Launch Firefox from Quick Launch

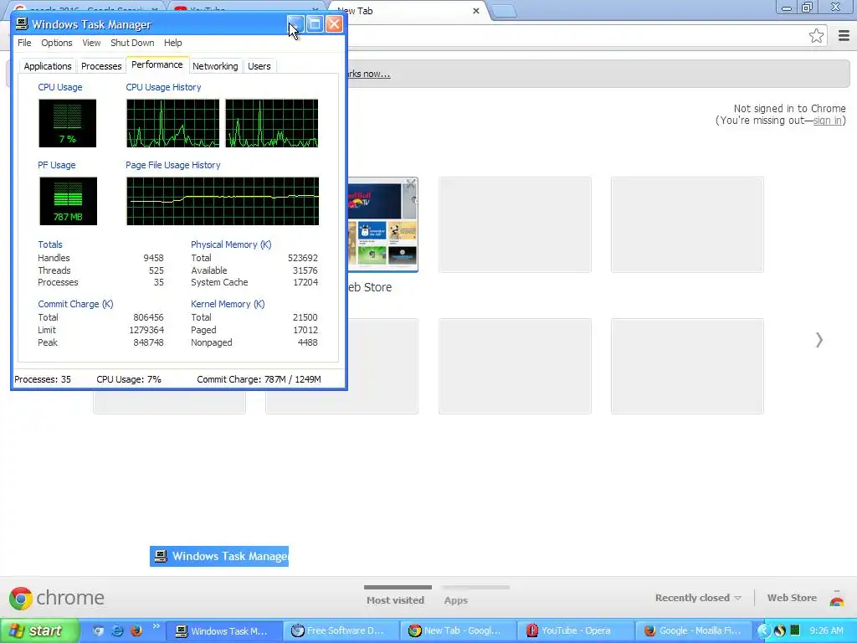click(136, 630)
